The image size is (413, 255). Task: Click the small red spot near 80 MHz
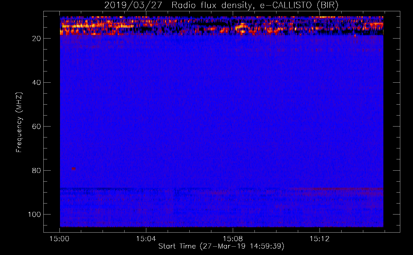click(x=74, y=169)
